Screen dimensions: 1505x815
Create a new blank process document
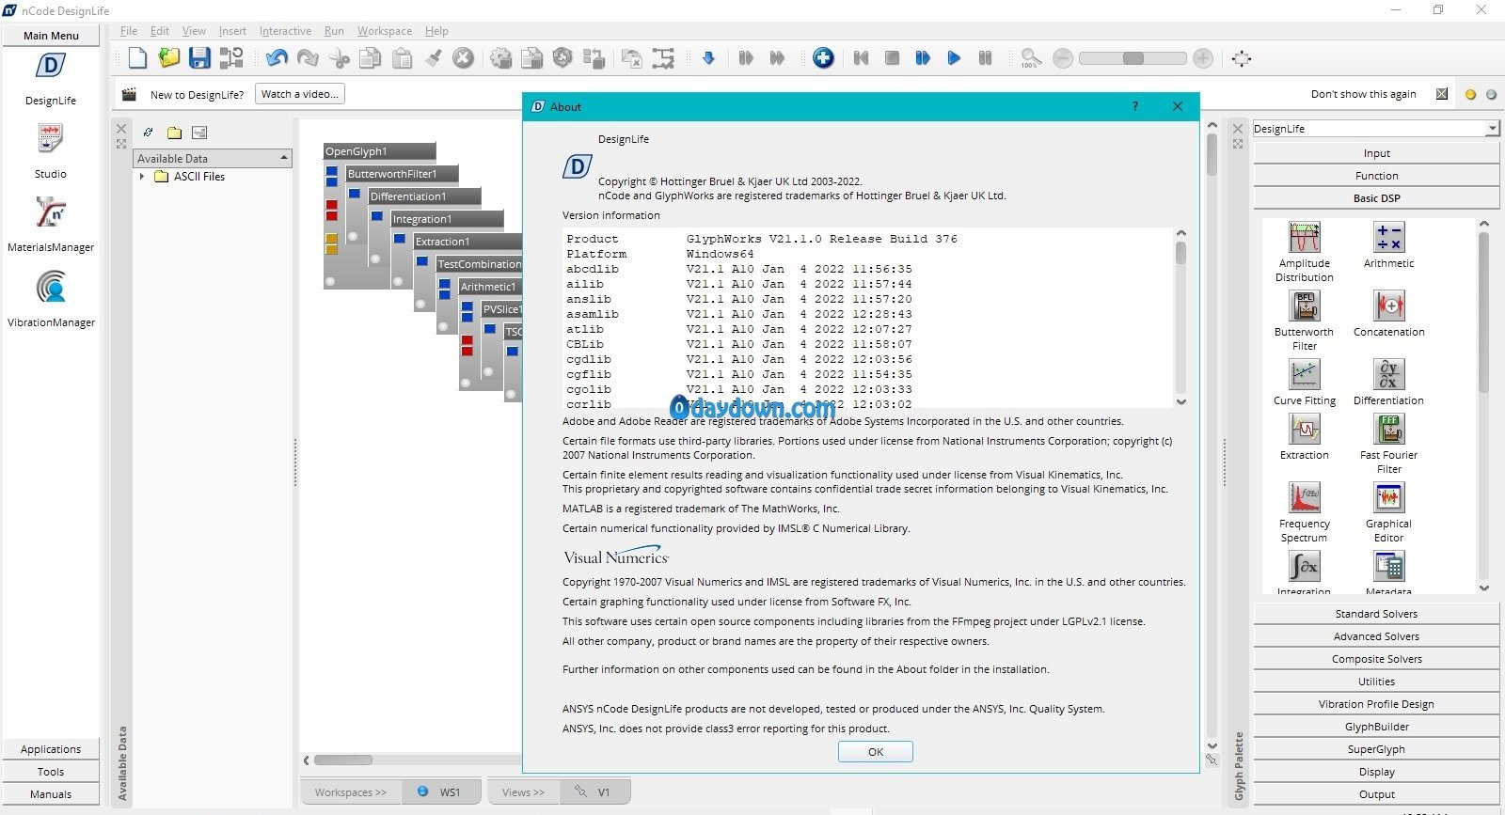[x=137, y=58]
